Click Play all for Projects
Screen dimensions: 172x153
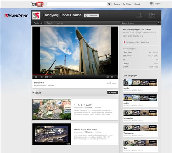coord(113,93)
